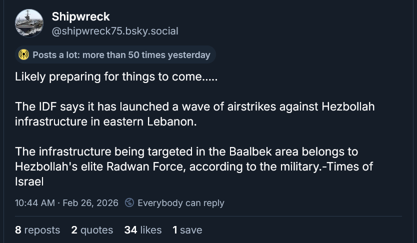Click the "1 save" count
417x243 pixels.
click(187, 230)
